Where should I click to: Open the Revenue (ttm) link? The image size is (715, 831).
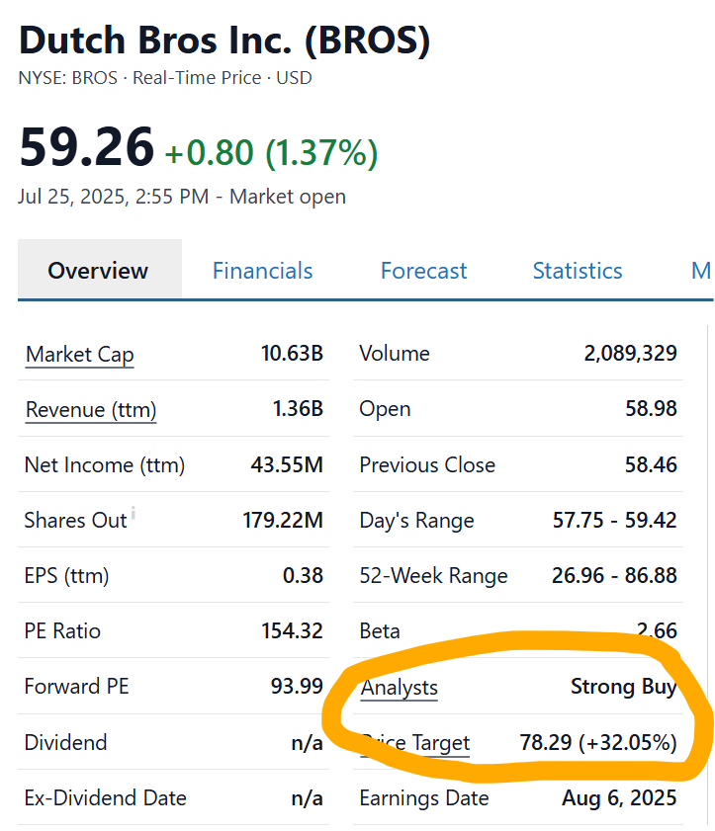91,410
